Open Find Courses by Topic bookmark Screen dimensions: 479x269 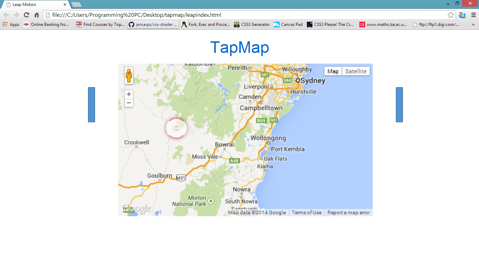pos(100,25)
